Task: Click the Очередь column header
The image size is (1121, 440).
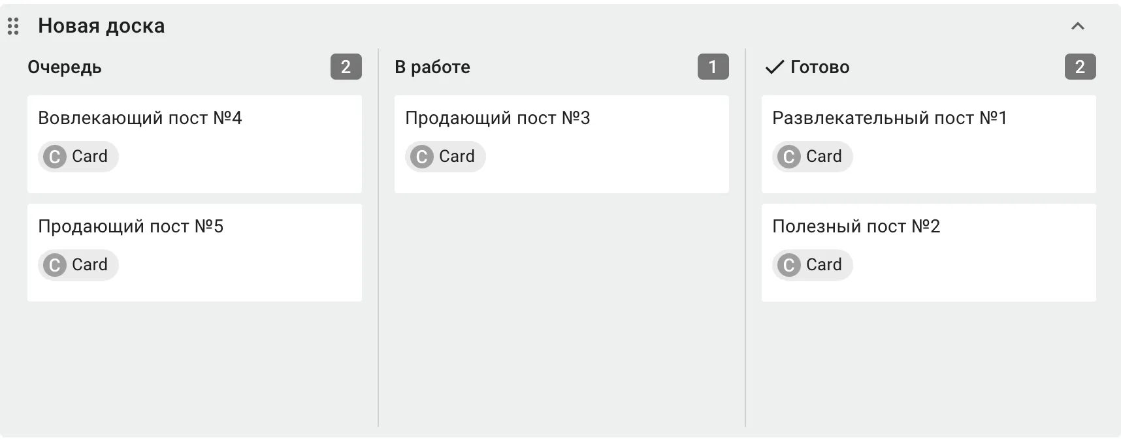Action: tap(63, 67)
